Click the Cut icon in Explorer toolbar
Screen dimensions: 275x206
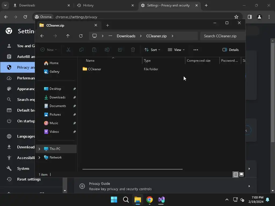tap(68, 50)
